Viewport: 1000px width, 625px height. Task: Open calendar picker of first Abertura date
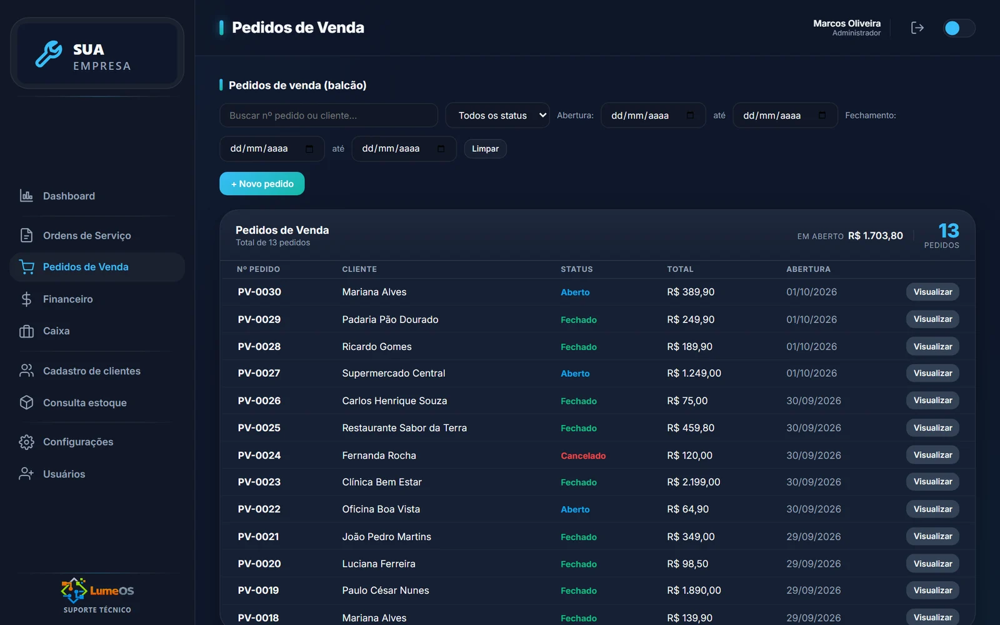690,115
